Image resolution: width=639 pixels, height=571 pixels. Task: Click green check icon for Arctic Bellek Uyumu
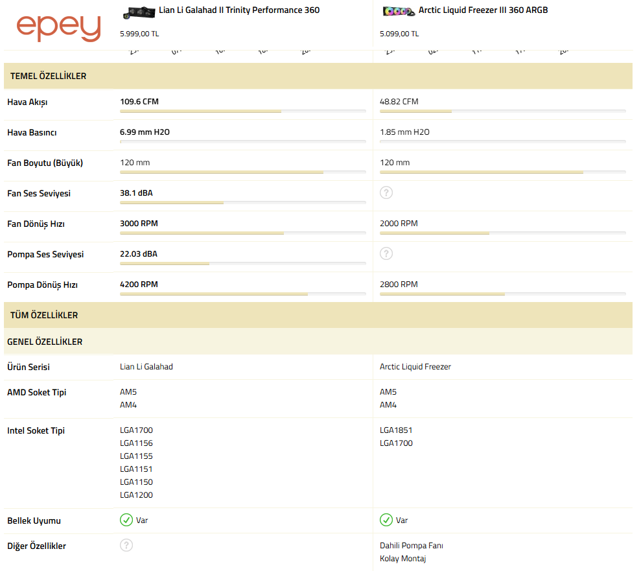[x=386, y=520]
